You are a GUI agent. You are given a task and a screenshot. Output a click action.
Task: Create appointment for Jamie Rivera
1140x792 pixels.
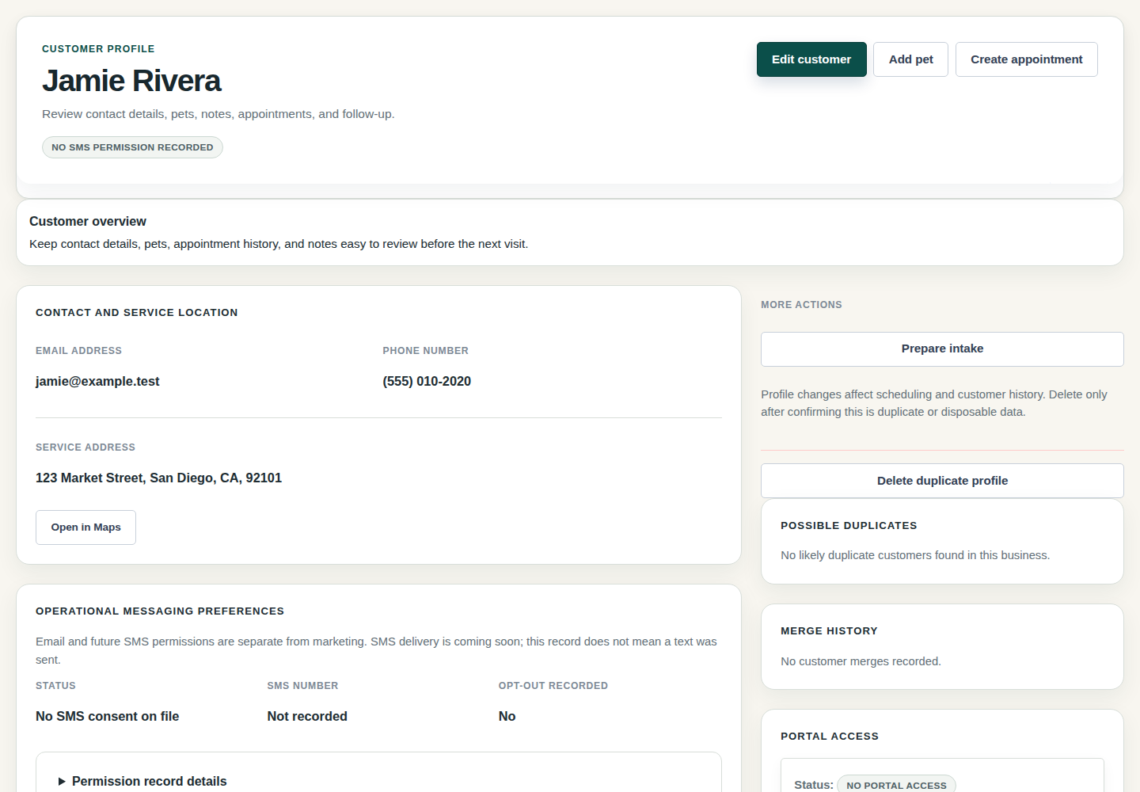[x=1026, y=59]
